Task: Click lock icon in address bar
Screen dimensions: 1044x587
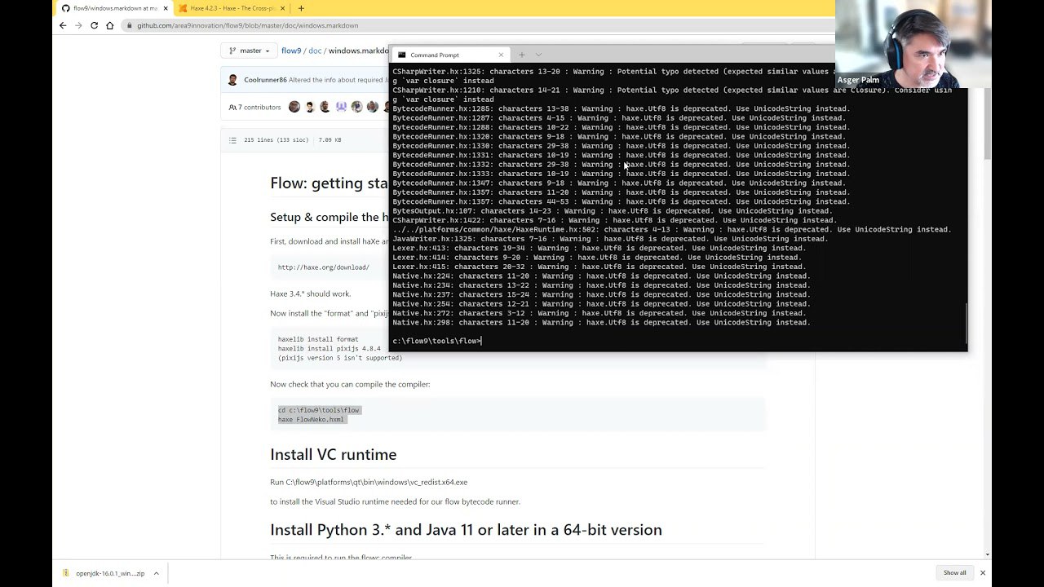Action: (x=130, y=25)
